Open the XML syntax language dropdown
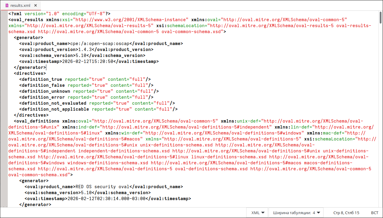 click(258, 213)
